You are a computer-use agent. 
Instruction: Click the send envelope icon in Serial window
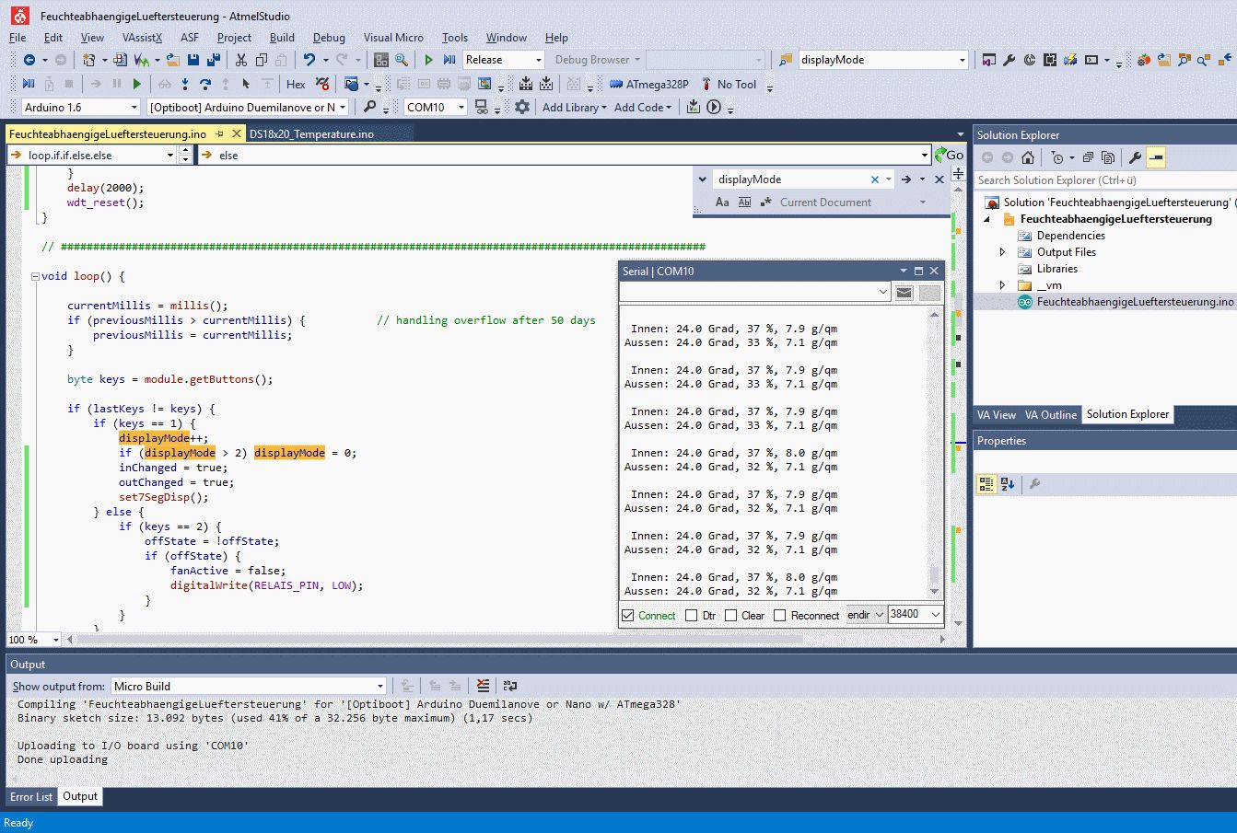click(x=904, y=293)
